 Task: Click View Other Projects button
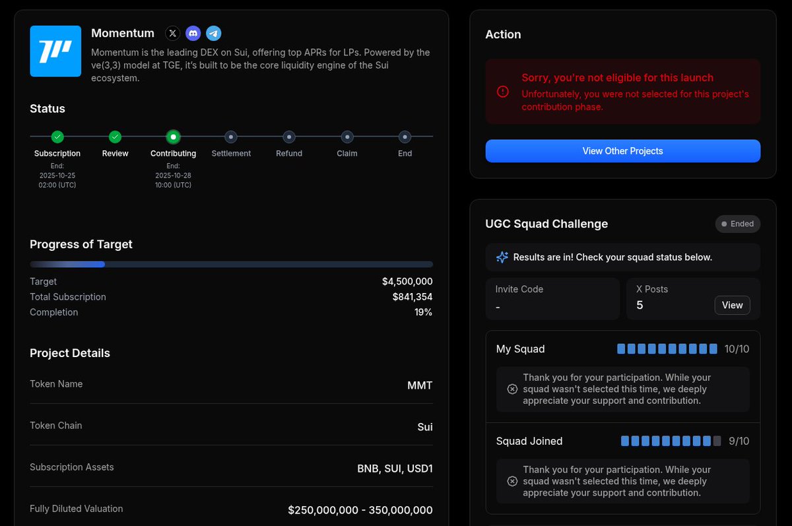pos(622,151)
